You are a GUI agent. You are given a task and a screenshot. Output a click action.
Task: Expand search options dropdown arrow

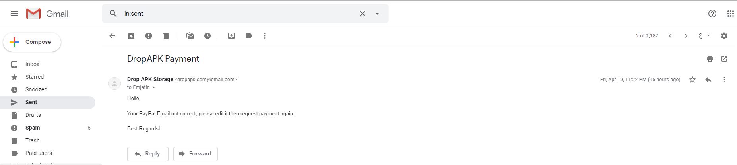click(x=377, y=14)
